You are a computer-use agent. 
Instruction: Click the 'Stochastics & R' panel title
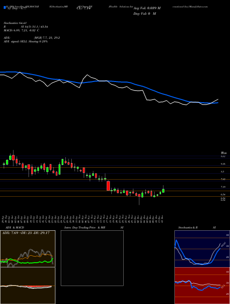[188, 228]
